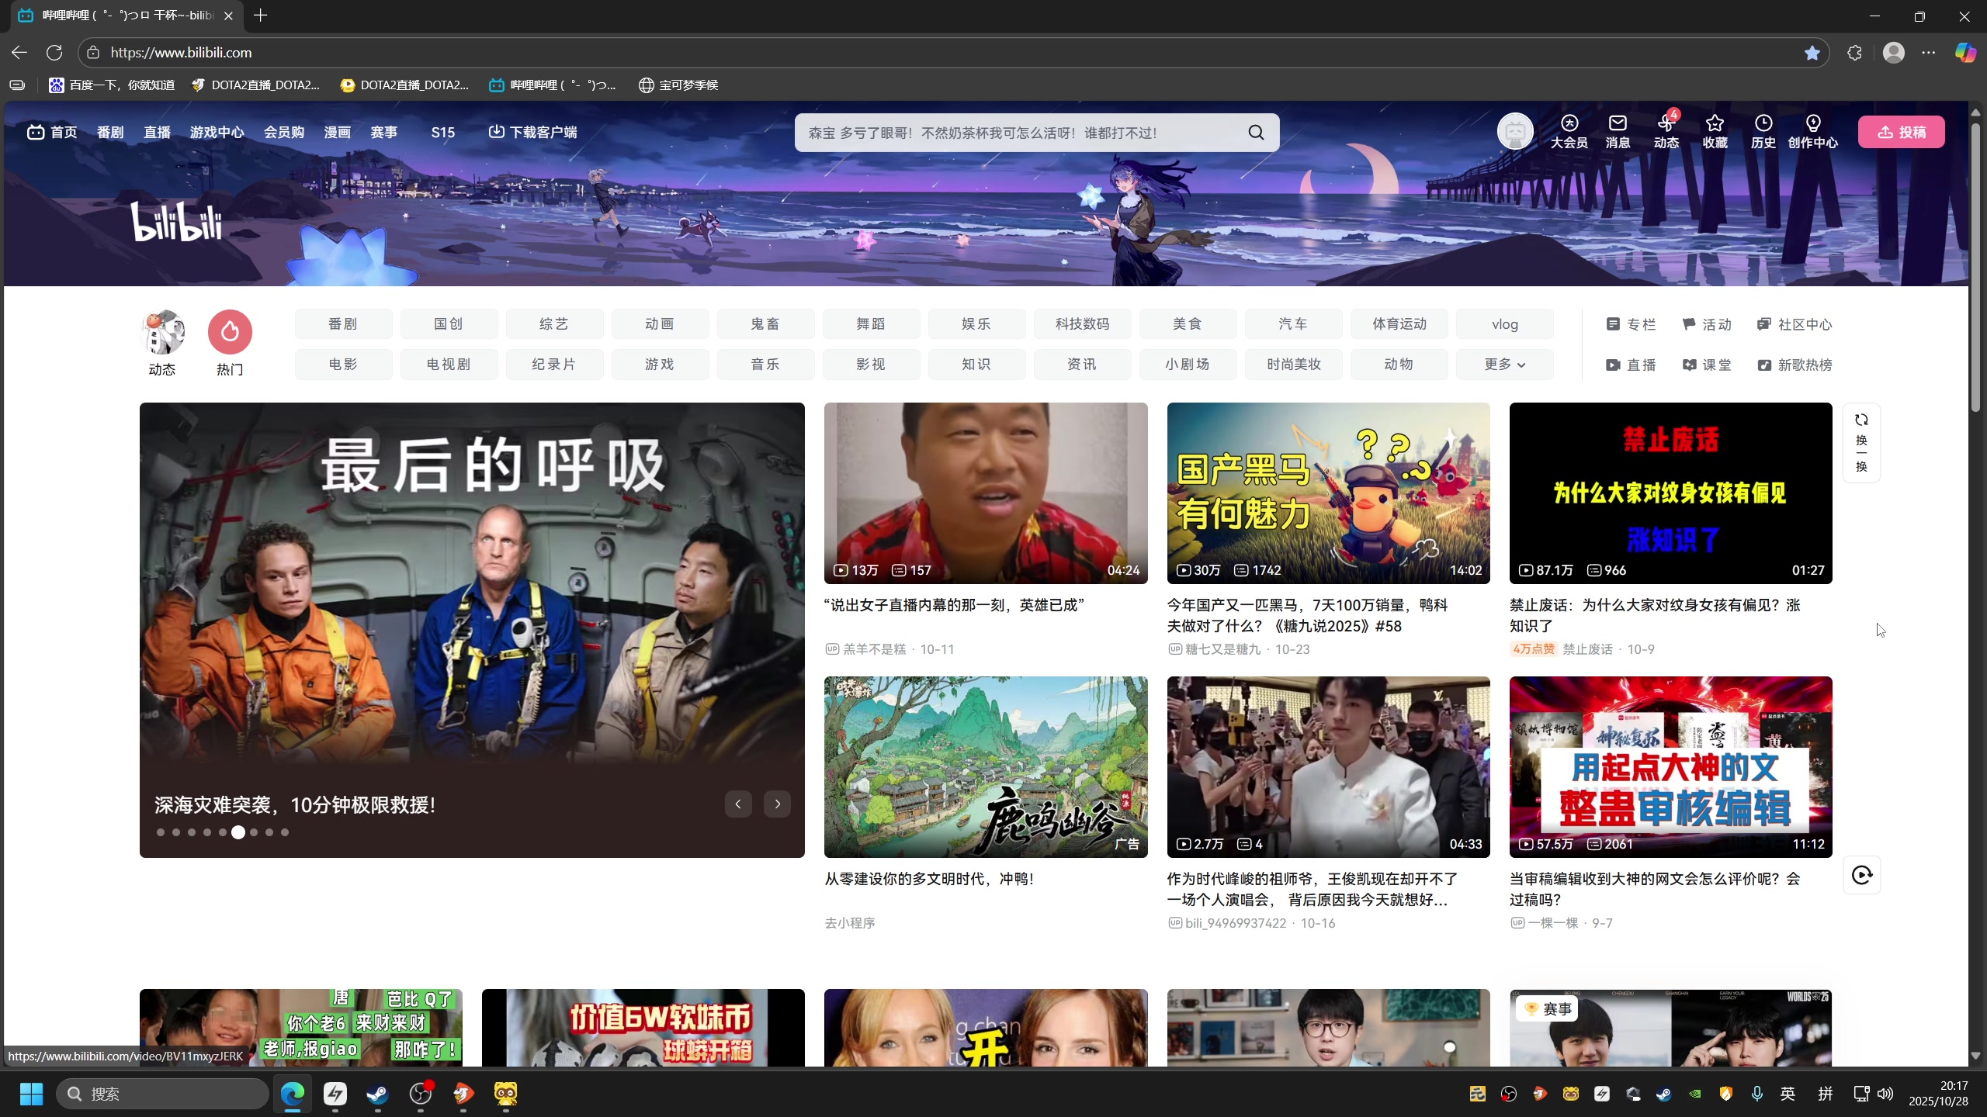The height and width of the screenshot is (1117, 1987).
Task: Open the 消息 messages panel
Action: point(1617,132)
